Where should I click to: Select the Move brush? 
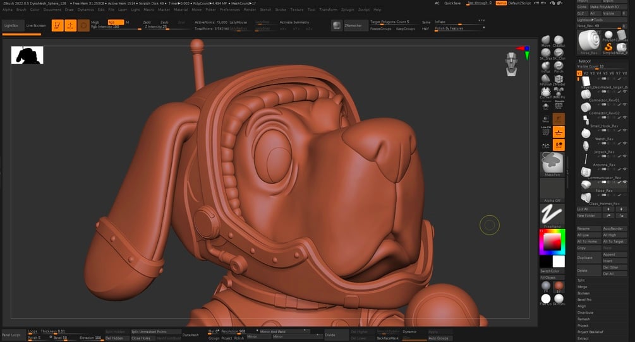click(x=546, y=41)
